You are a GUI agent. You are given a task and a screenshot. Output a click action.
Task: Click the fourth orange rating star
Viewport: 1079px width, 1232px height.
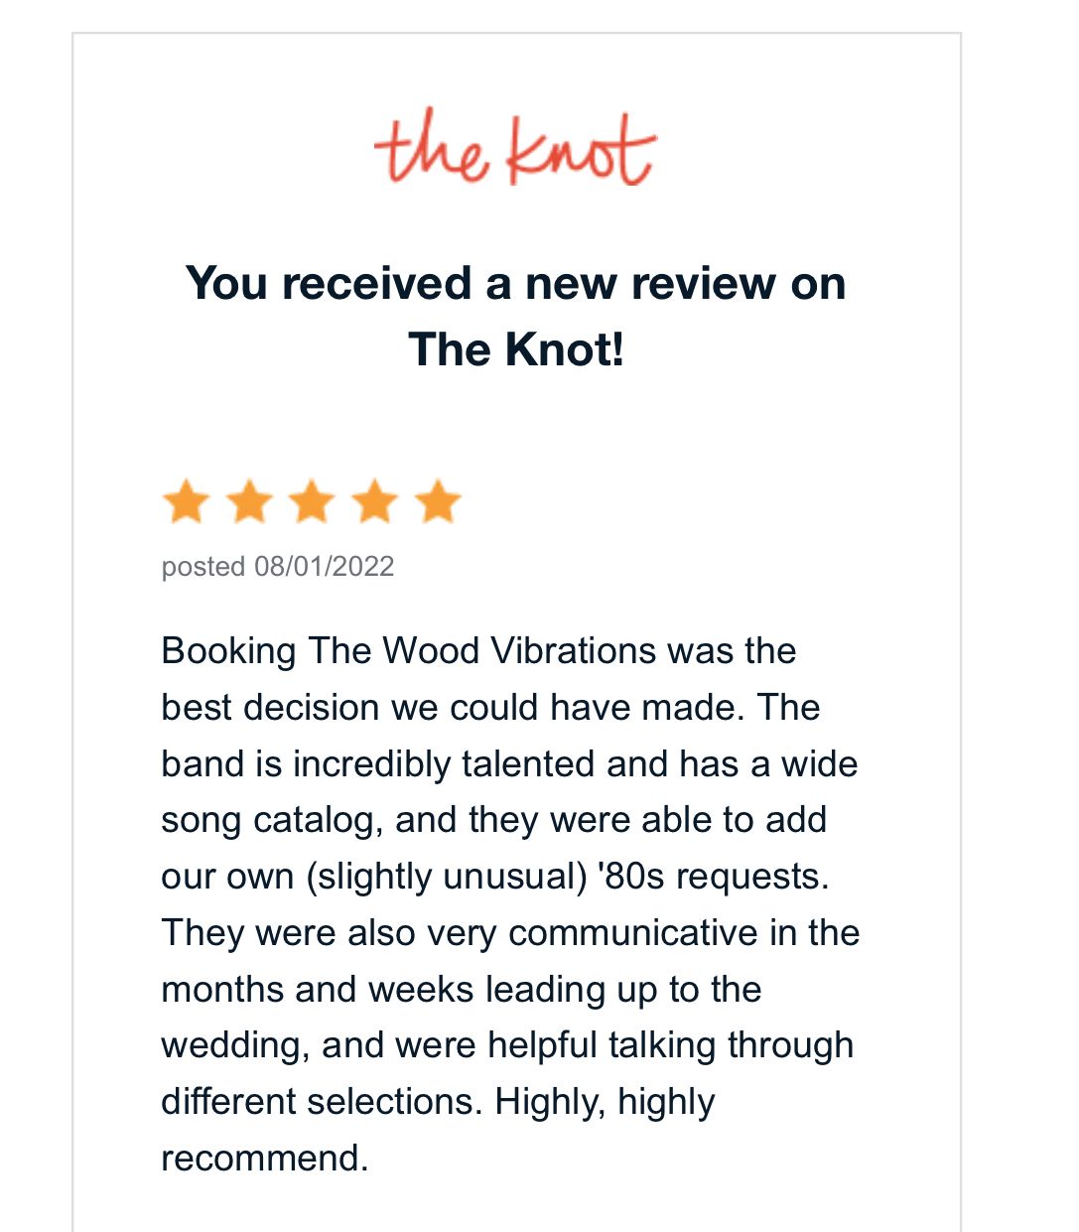(x=375, y=501)
